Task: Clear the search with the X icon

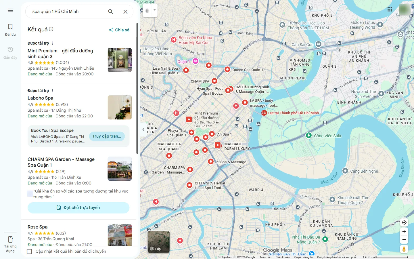Action: click(125, 12)
